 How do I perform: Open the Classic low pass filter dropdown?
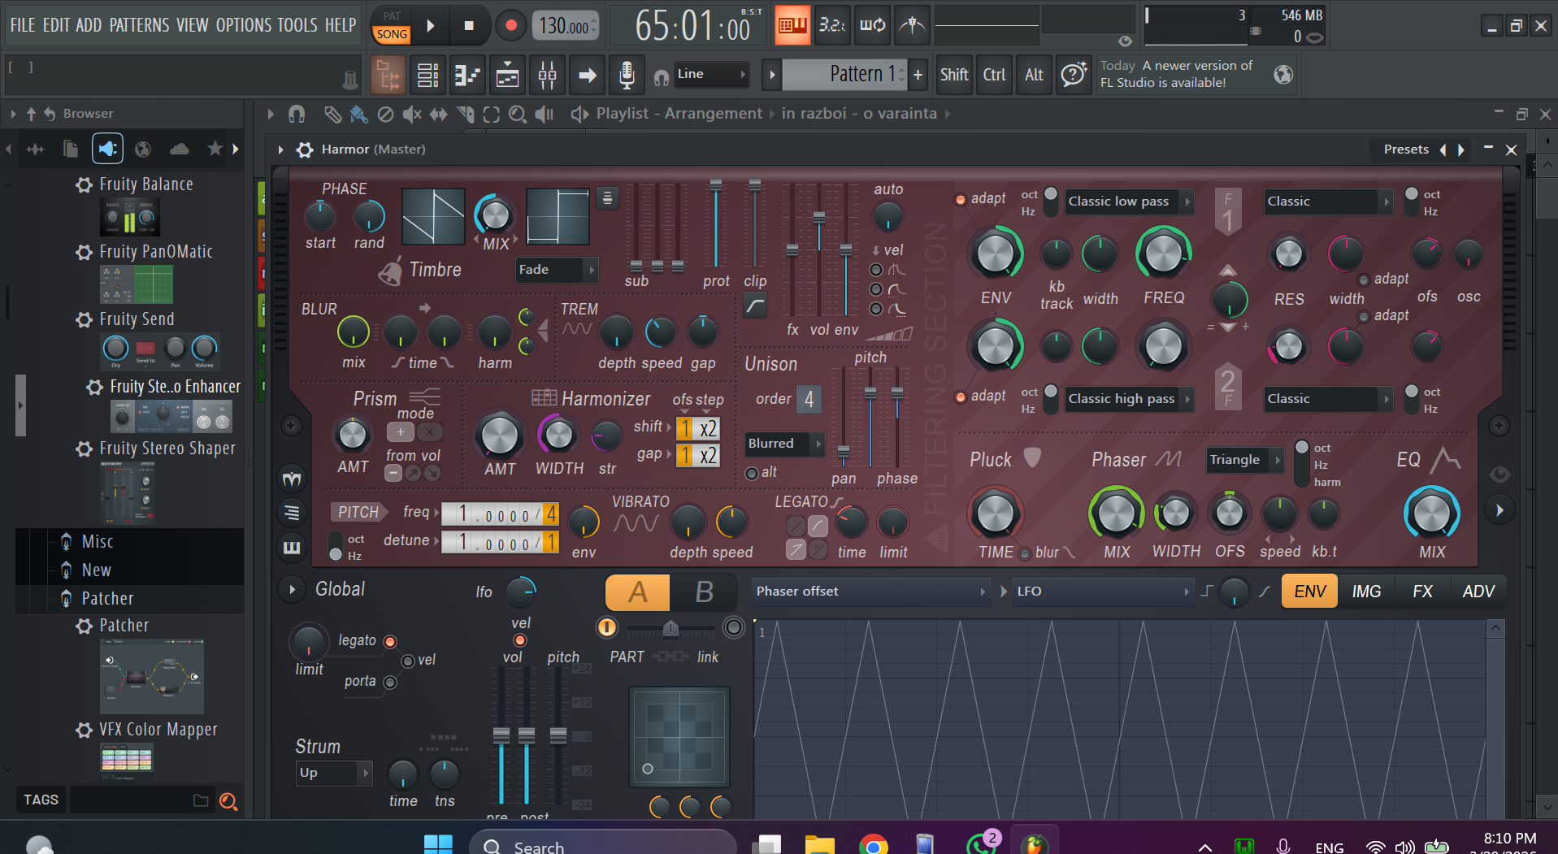(x=1130, y=202)
